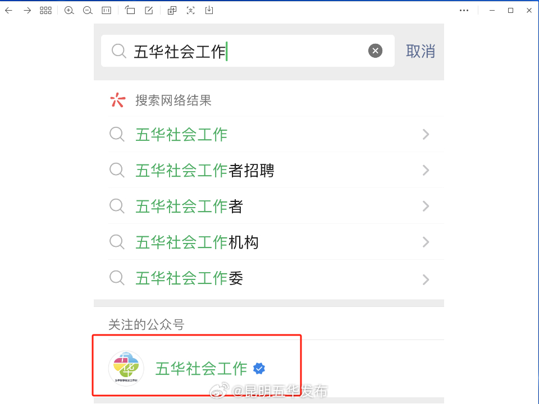Click the 取消 cancel link
Screen dimensions: 539x404
click(x=420, y=51)
